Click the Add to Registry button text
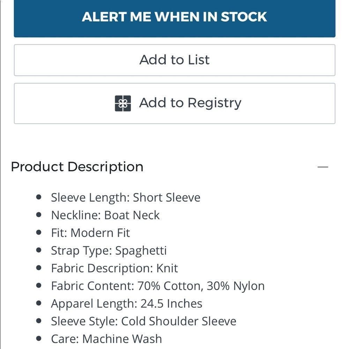The width and height of the screenshot is (349, 349). (x=190, y=103)
